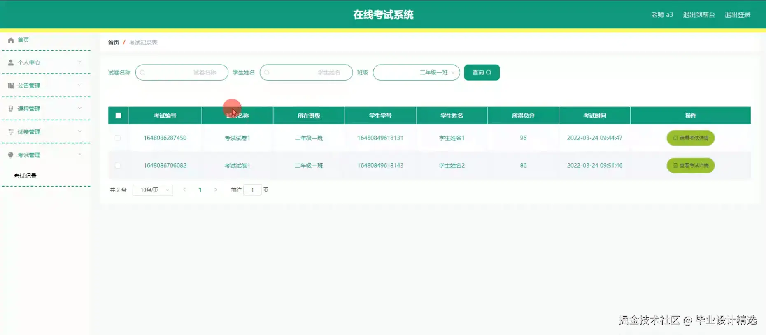Click exam time 2022-03-24 09:44:47
Screen dimensions: 766x335
595,138
